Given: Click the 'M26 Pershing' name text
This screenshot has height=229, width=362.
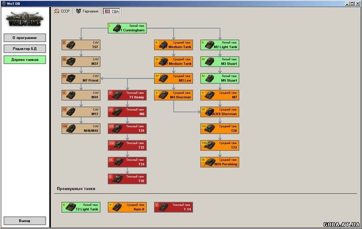Looking at the screenshot, I should (226, 164).
